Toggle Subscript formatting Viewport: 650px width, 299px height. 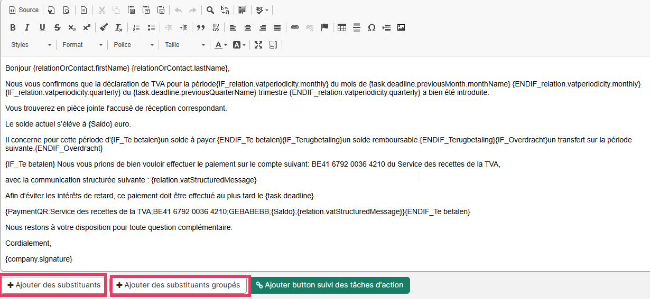pos(72,27)
